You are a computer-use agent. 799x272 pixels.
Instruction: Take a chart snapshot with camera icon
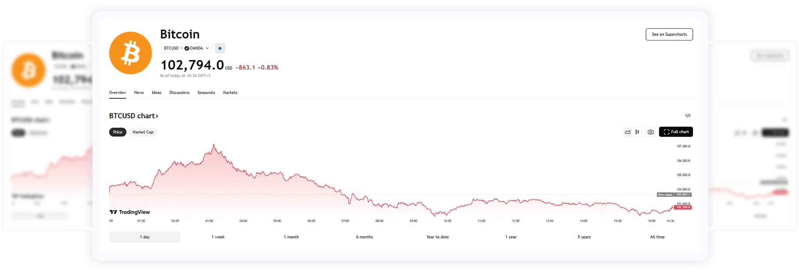(x=650, y=132)
